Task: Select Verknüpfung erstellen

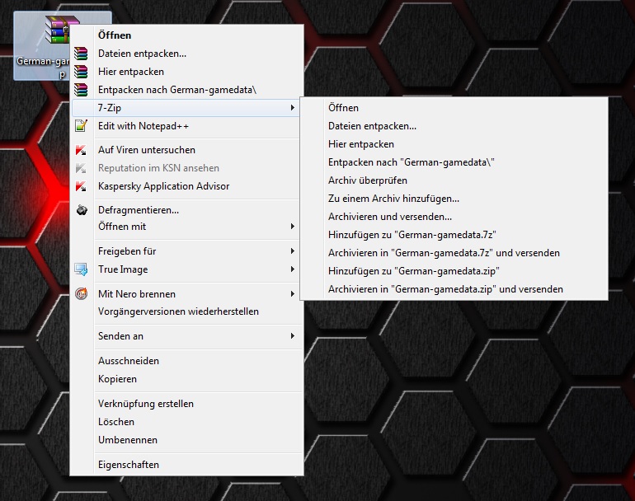Action: coord(186,404)
